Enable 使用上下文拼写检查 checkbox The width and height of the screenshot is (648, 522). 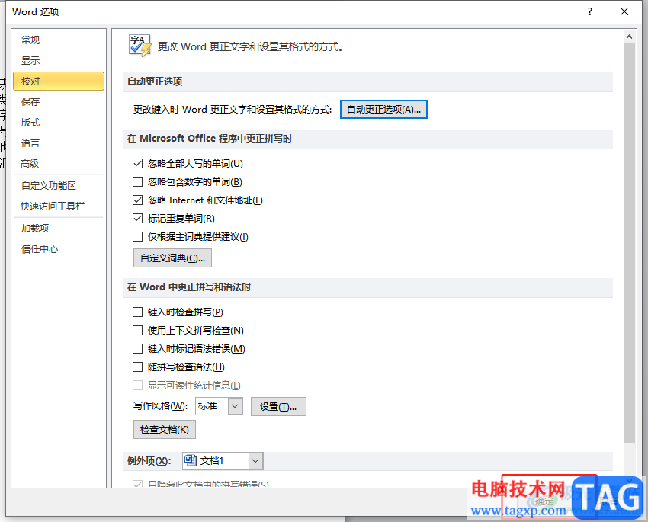pos(138,331)
